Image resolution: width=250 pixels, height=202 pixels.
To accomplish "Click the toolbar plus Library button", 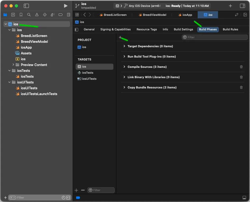I will 230,6.
